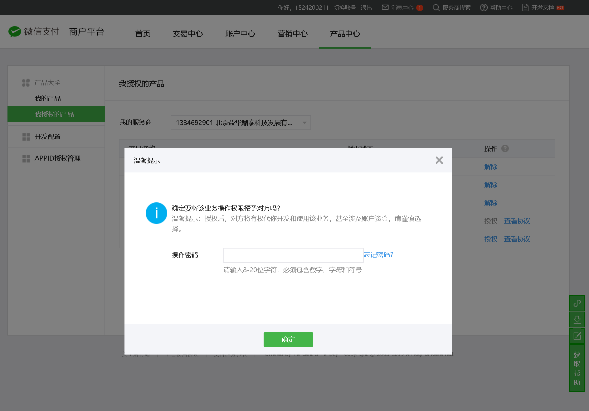Click the link icon in green sidebar

(577, 303)
